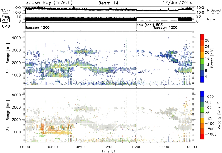Viewport: 222px width, 153px height.
Task: Click the 'tau (fast) 503' CPID label
Action: pos(150,25)
